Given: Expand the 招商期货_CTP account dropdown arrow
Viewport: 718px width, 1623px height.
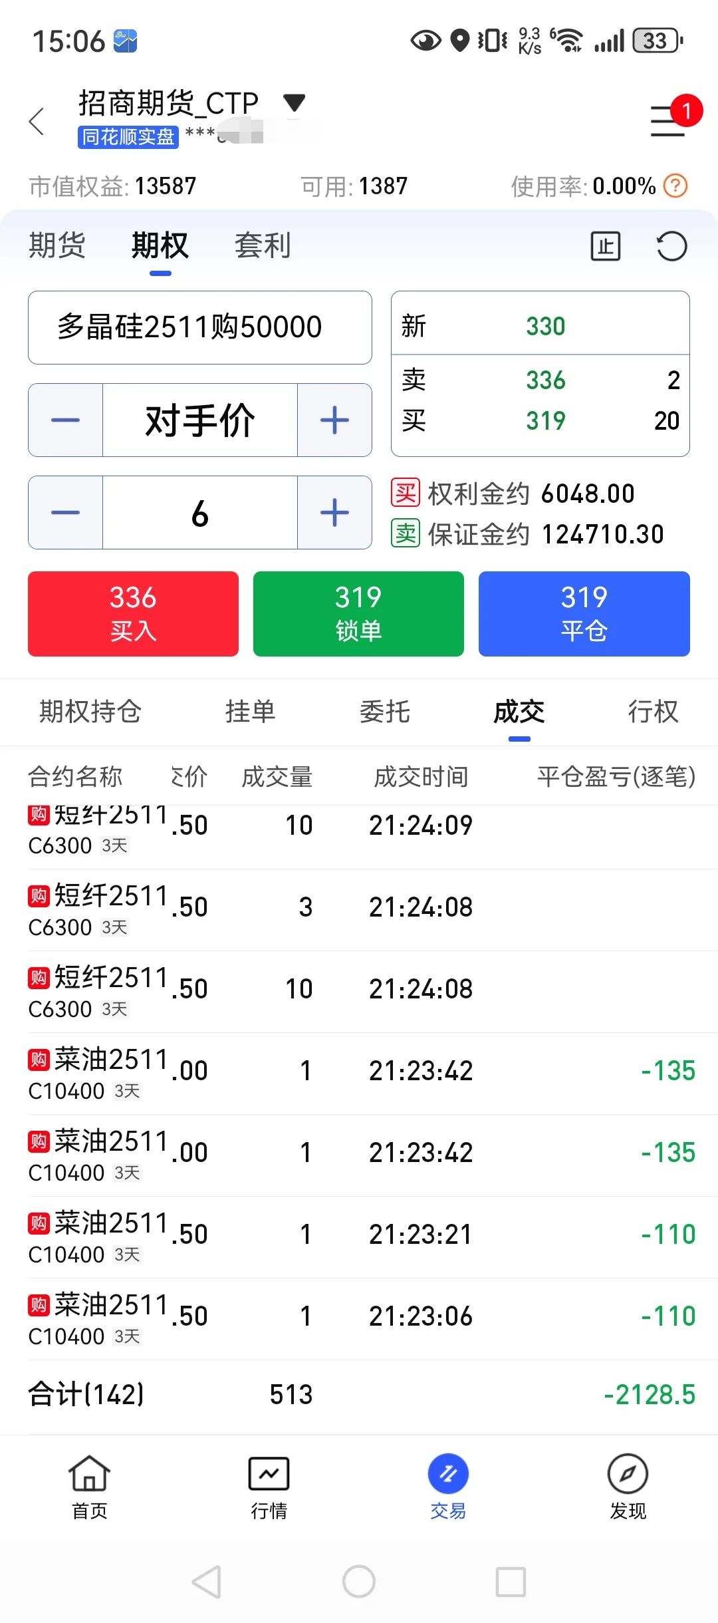Looking at the screenshot, I should [x=294, y=102].
